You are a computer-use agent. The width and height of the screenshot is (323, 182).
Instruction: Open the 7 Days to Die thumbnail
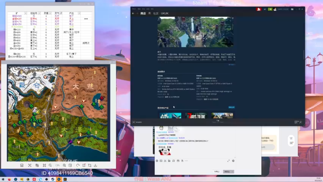tap(196, 115)
